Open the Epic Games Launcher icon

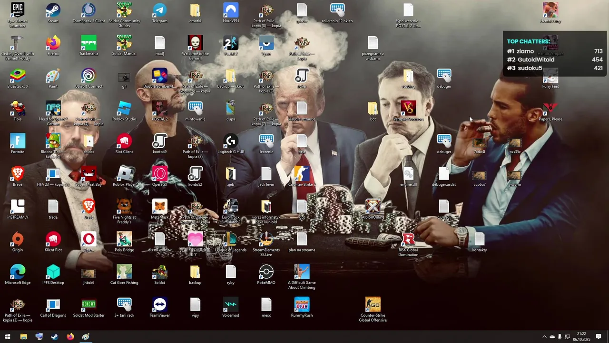(x=18, y=15)
